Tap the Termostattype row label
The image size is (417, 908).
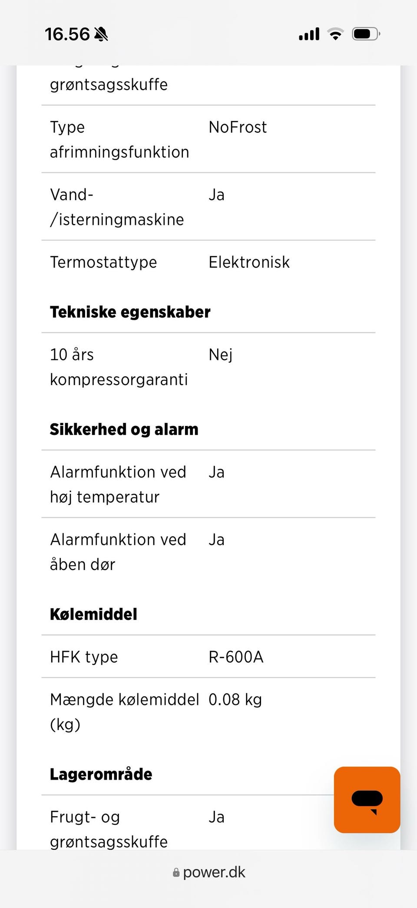coord(103,262)
